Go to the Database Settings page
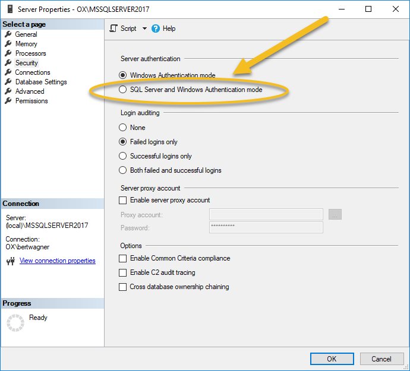The height and width of the screenshot is (371, 410). tap(41, 82)
